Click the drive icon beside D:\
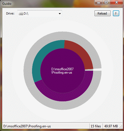 click(x=21, y=14)
